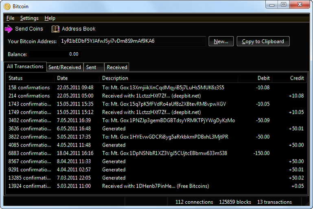Select the '214 confirmations' row status
Image resolution: width=313 pixels, height=209 pixels.
(29, 96)
